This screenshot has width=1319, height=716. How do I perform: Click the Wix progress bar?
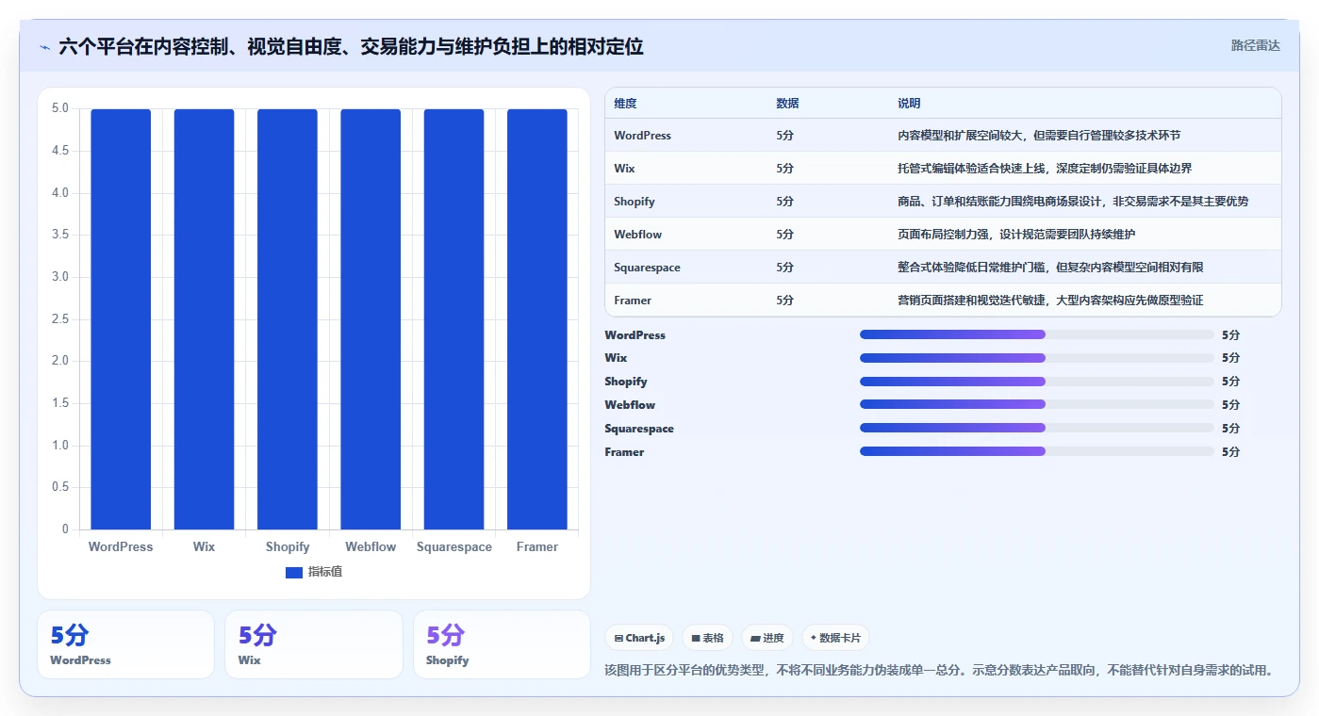point(1036,358)
